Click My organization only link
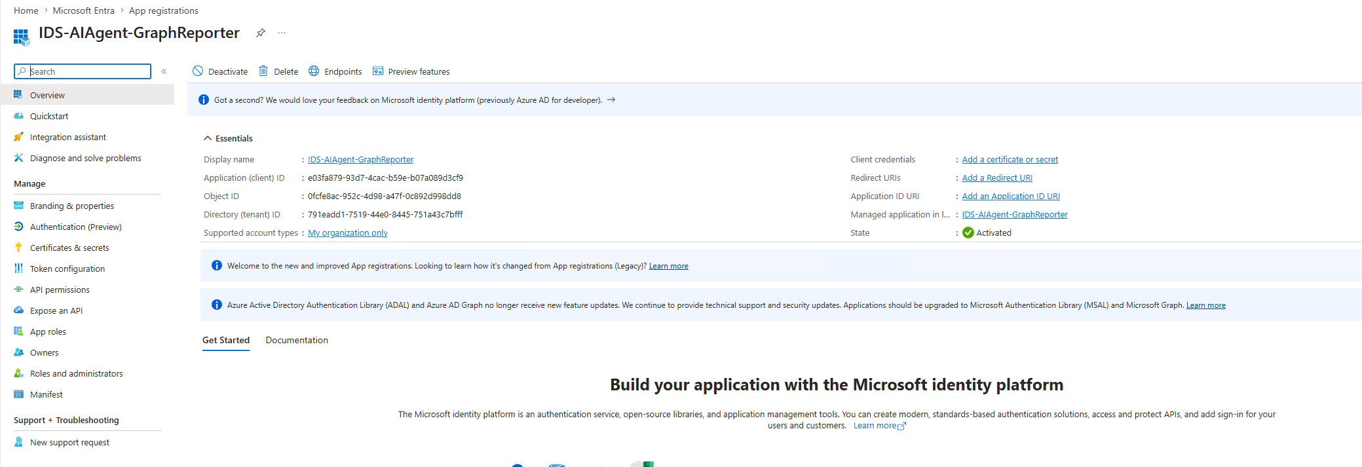This screenshot has width=1362, height=467. pyautogui.click(x=347, y=233)
